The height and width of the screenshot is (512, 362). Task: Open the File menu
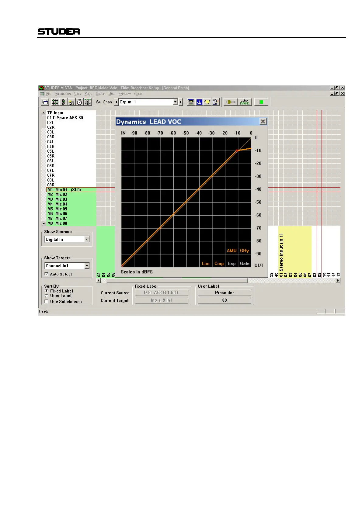click(49, 94)
